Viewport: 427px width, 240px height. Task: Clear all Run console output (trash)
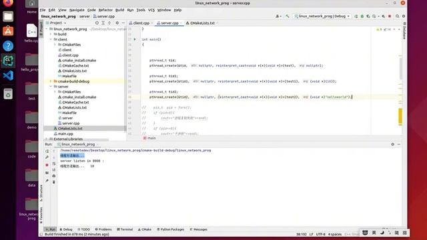54,182
